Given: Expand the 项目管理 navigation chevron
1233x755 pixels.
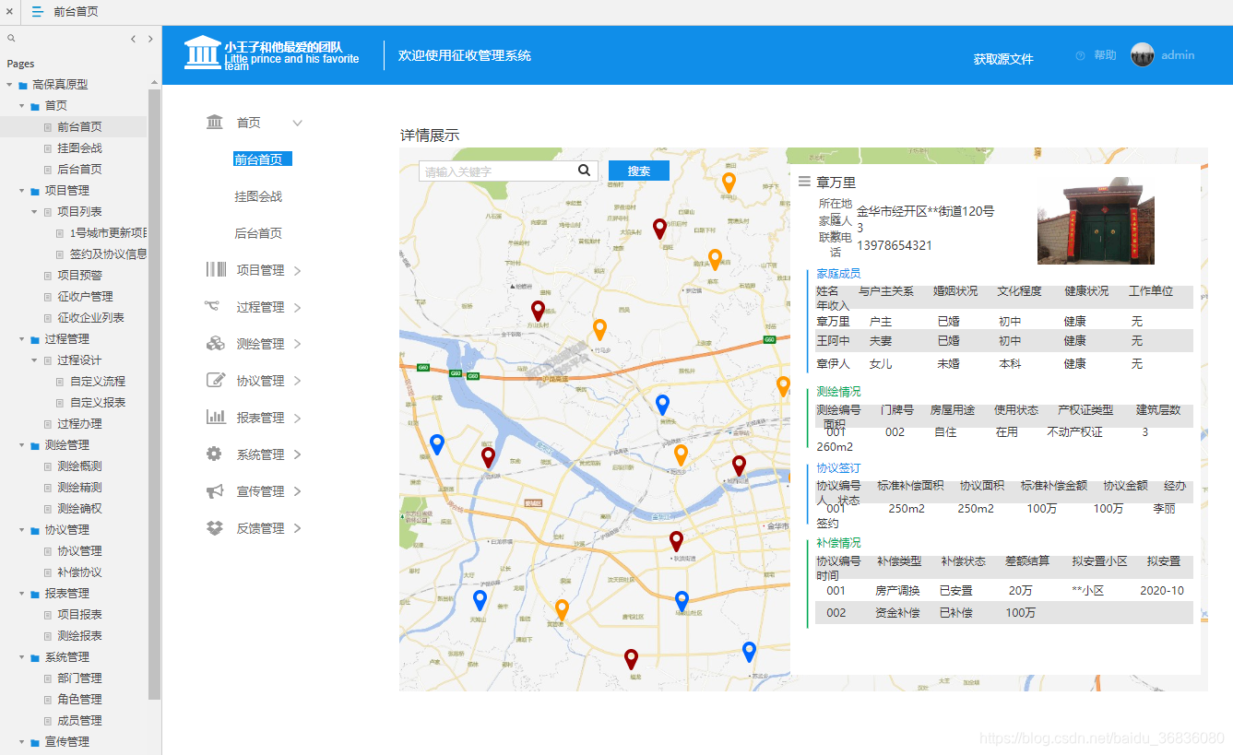Looking at the screenshot, I should (297, 270).
